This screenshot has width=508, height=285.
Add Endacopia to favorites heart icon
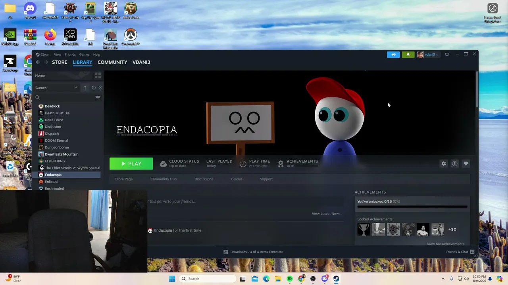(466, 163)
